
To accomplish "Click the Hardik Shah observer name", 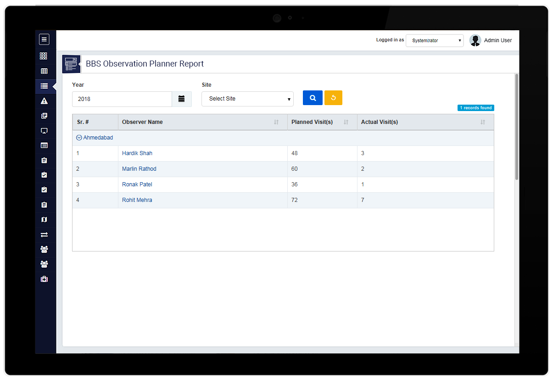I will click(137, 153).
